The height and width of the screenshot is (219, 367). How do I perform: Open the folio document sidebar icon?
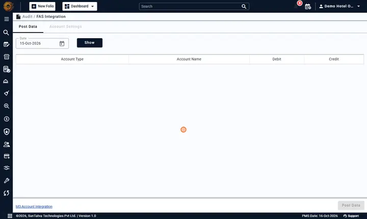pos(7,69)
